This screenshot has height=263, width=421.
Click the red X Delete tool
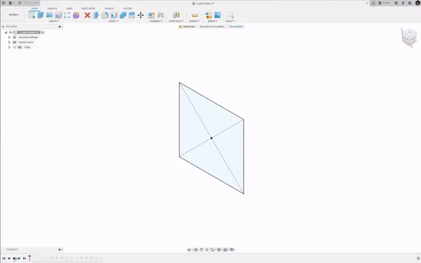87,15
